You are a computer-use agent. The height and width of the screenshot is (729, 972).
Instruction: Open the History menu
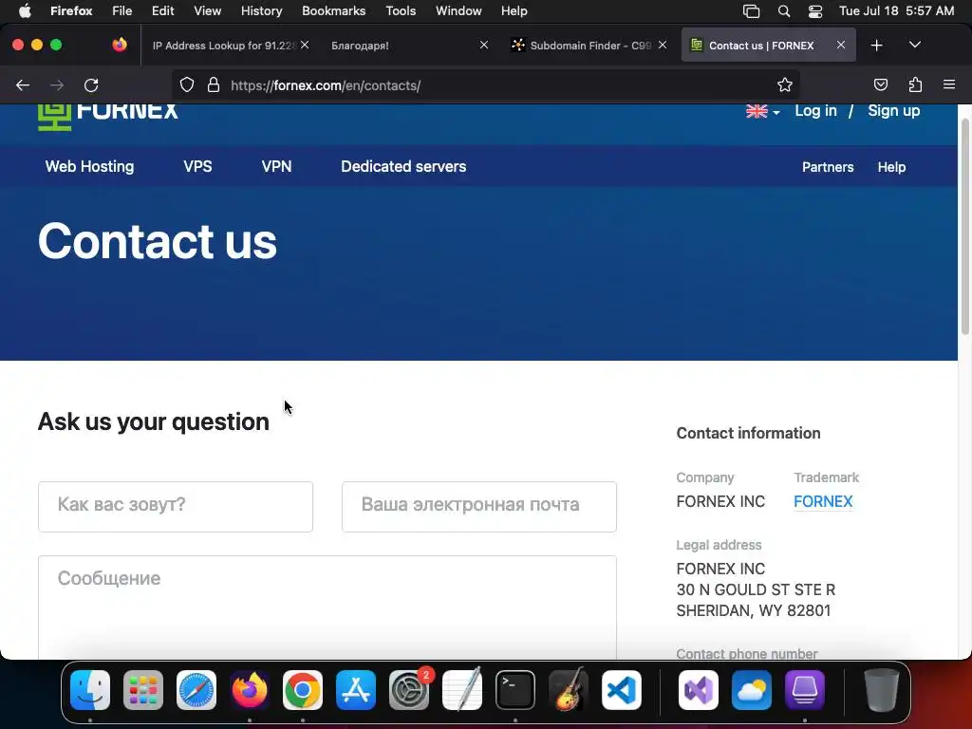coord(261,10)
